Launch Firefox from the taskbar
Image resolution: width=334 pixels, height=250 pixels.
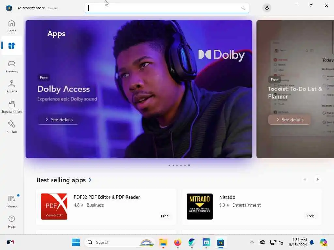pyautogui.click(x=178, y=242)
